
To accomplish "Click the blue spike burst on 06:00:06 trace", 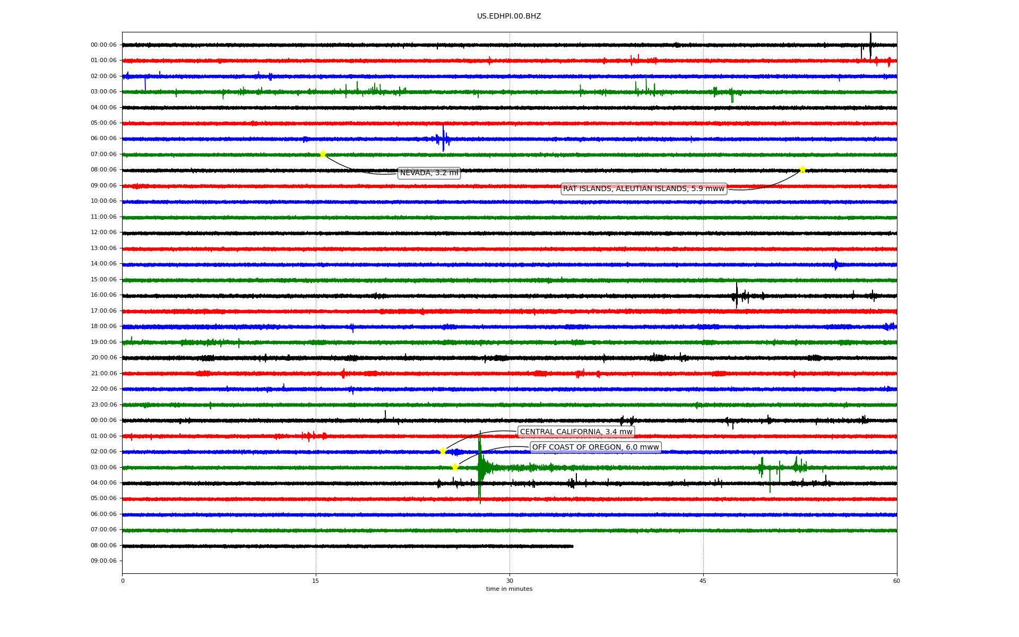I will pyautogui.click(x=443, y=139).
